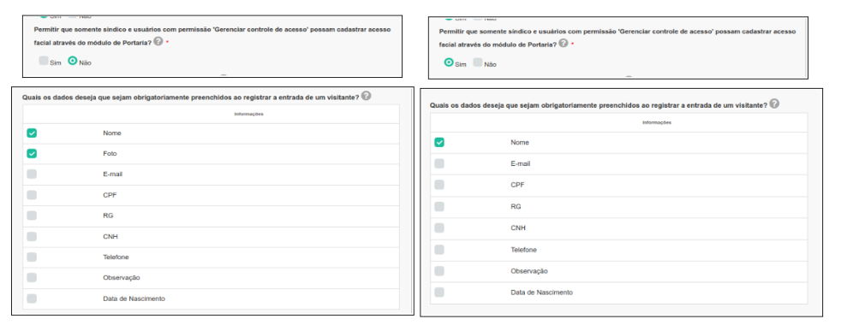The width and height of the screenshot is (841, 325).
Task: Click help icon after visitante question, right screenshot
Action: 774,103
